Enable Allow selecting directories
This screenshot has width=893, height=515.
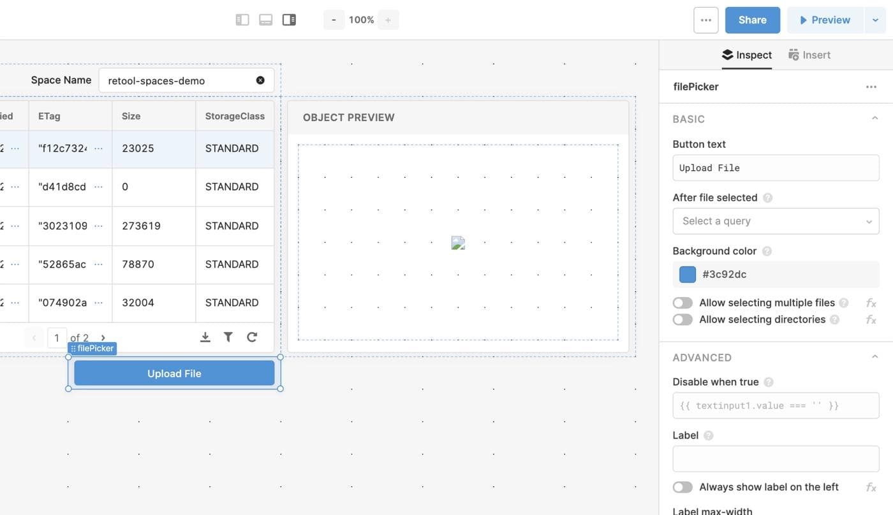tap(683, 319)
